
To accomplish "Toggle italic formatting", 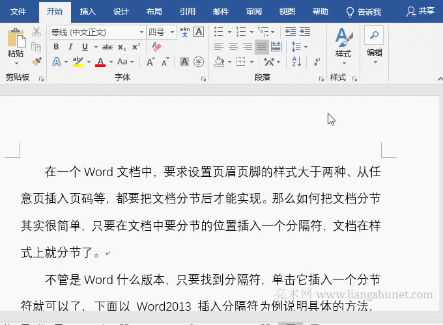I will [x=70, y=47].
